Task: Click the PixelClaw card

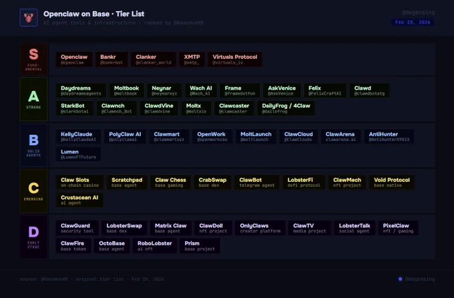Action: click(398, 228)
